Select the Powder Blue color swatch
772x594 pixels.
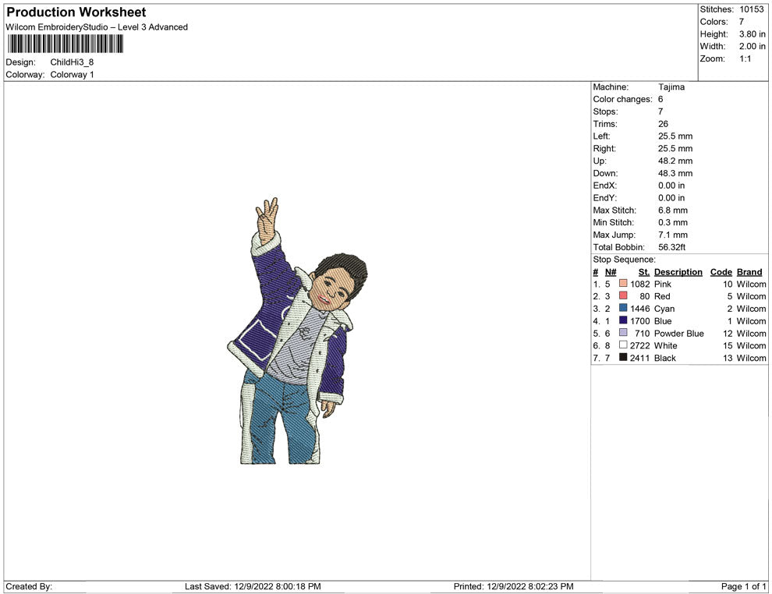pos(623,334)
